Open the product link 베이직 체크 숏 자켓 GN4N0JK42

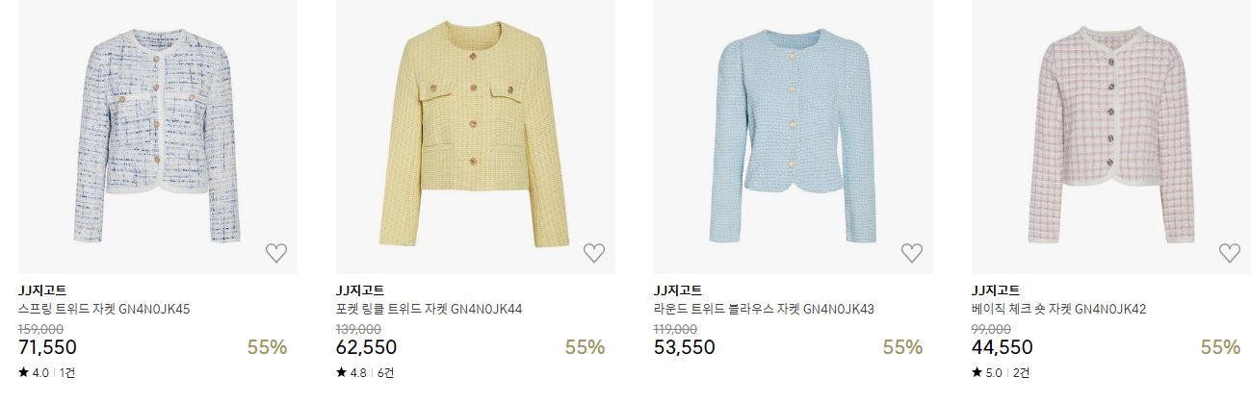tap(1058, 310)
